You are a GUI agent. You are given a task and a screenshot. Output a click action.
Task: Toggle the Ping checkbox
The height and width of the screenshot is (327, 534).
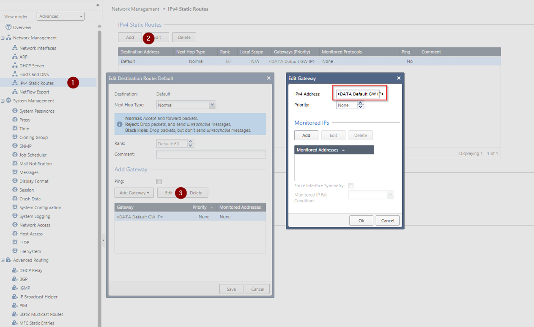point(159,181)
